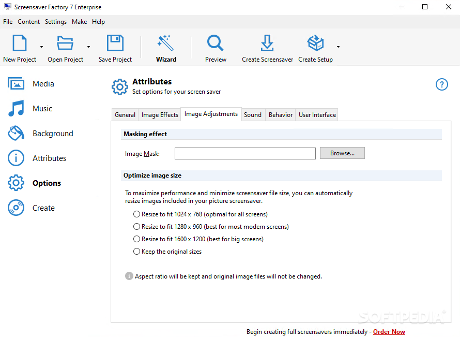Expand the Open Project dropdown arrow
Image resolution: width=460 pixels, height=337 pixels.
pyautogui.click(x=88, y=47)
